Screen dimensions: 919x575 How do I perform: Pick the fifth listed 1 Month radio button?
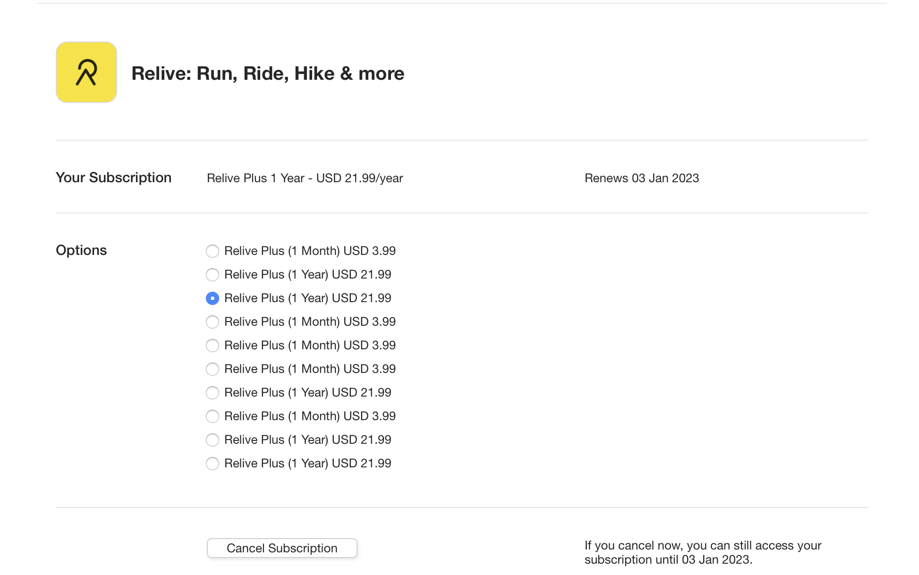[213, 346]
